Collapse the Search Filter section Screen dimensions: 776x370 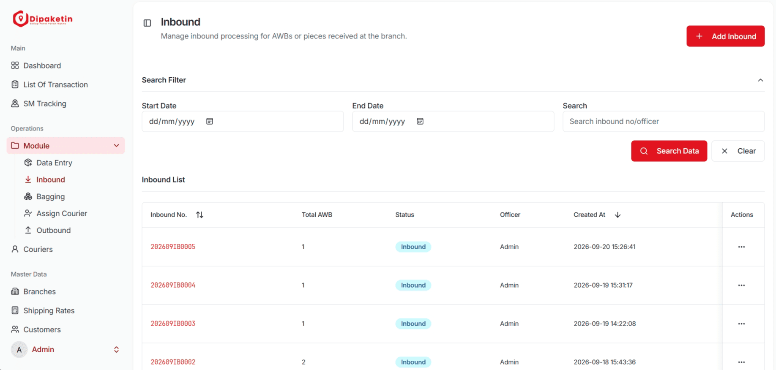[x=760, y=80]
